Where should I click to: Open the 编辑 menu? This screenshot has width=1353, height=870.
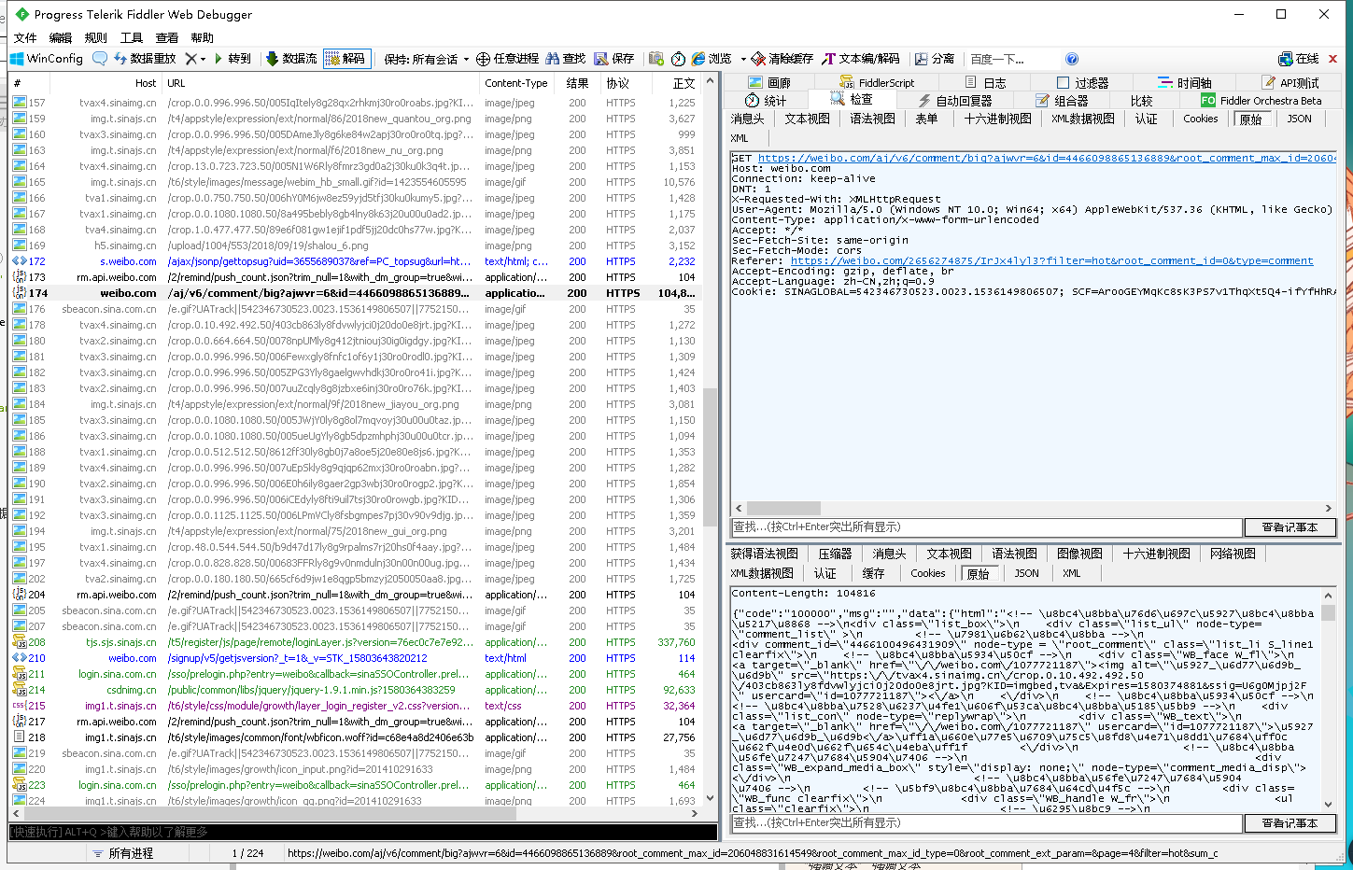[x=61, y=37]
